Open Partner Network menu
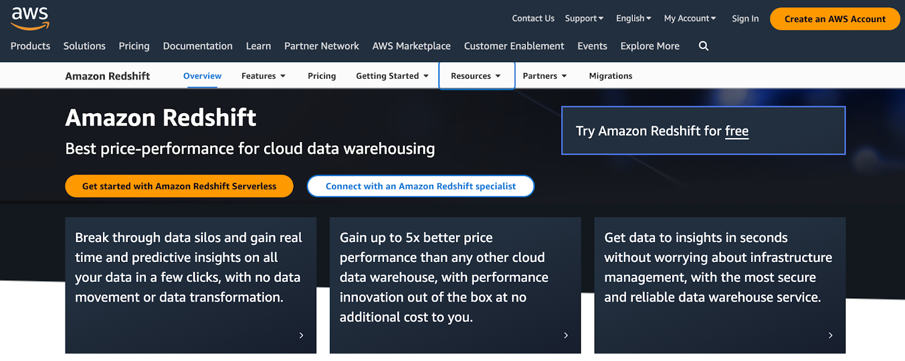This screenshot has height=361, width=905. point(322,46)
